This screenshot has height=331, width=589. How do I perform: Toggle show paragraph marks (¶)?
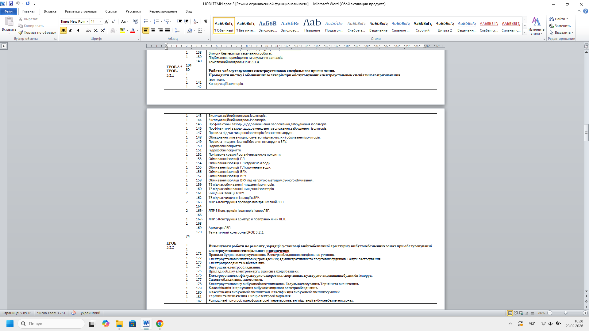[206, 21]
